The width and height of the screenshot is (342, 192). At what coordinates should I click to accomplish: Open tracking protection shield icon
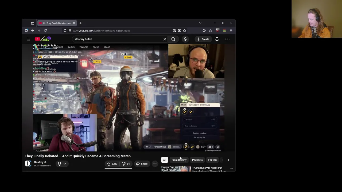(65, 31)
